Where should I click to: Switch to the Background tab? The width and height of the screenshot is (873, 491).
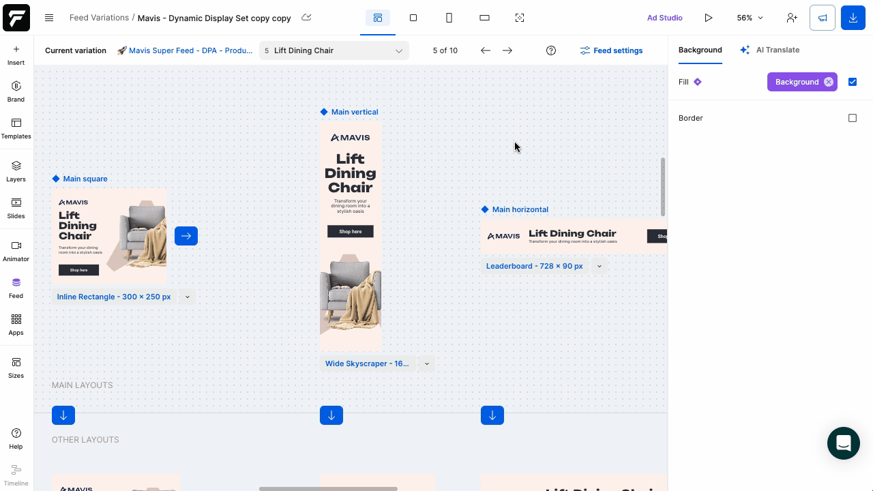point(700,50)
